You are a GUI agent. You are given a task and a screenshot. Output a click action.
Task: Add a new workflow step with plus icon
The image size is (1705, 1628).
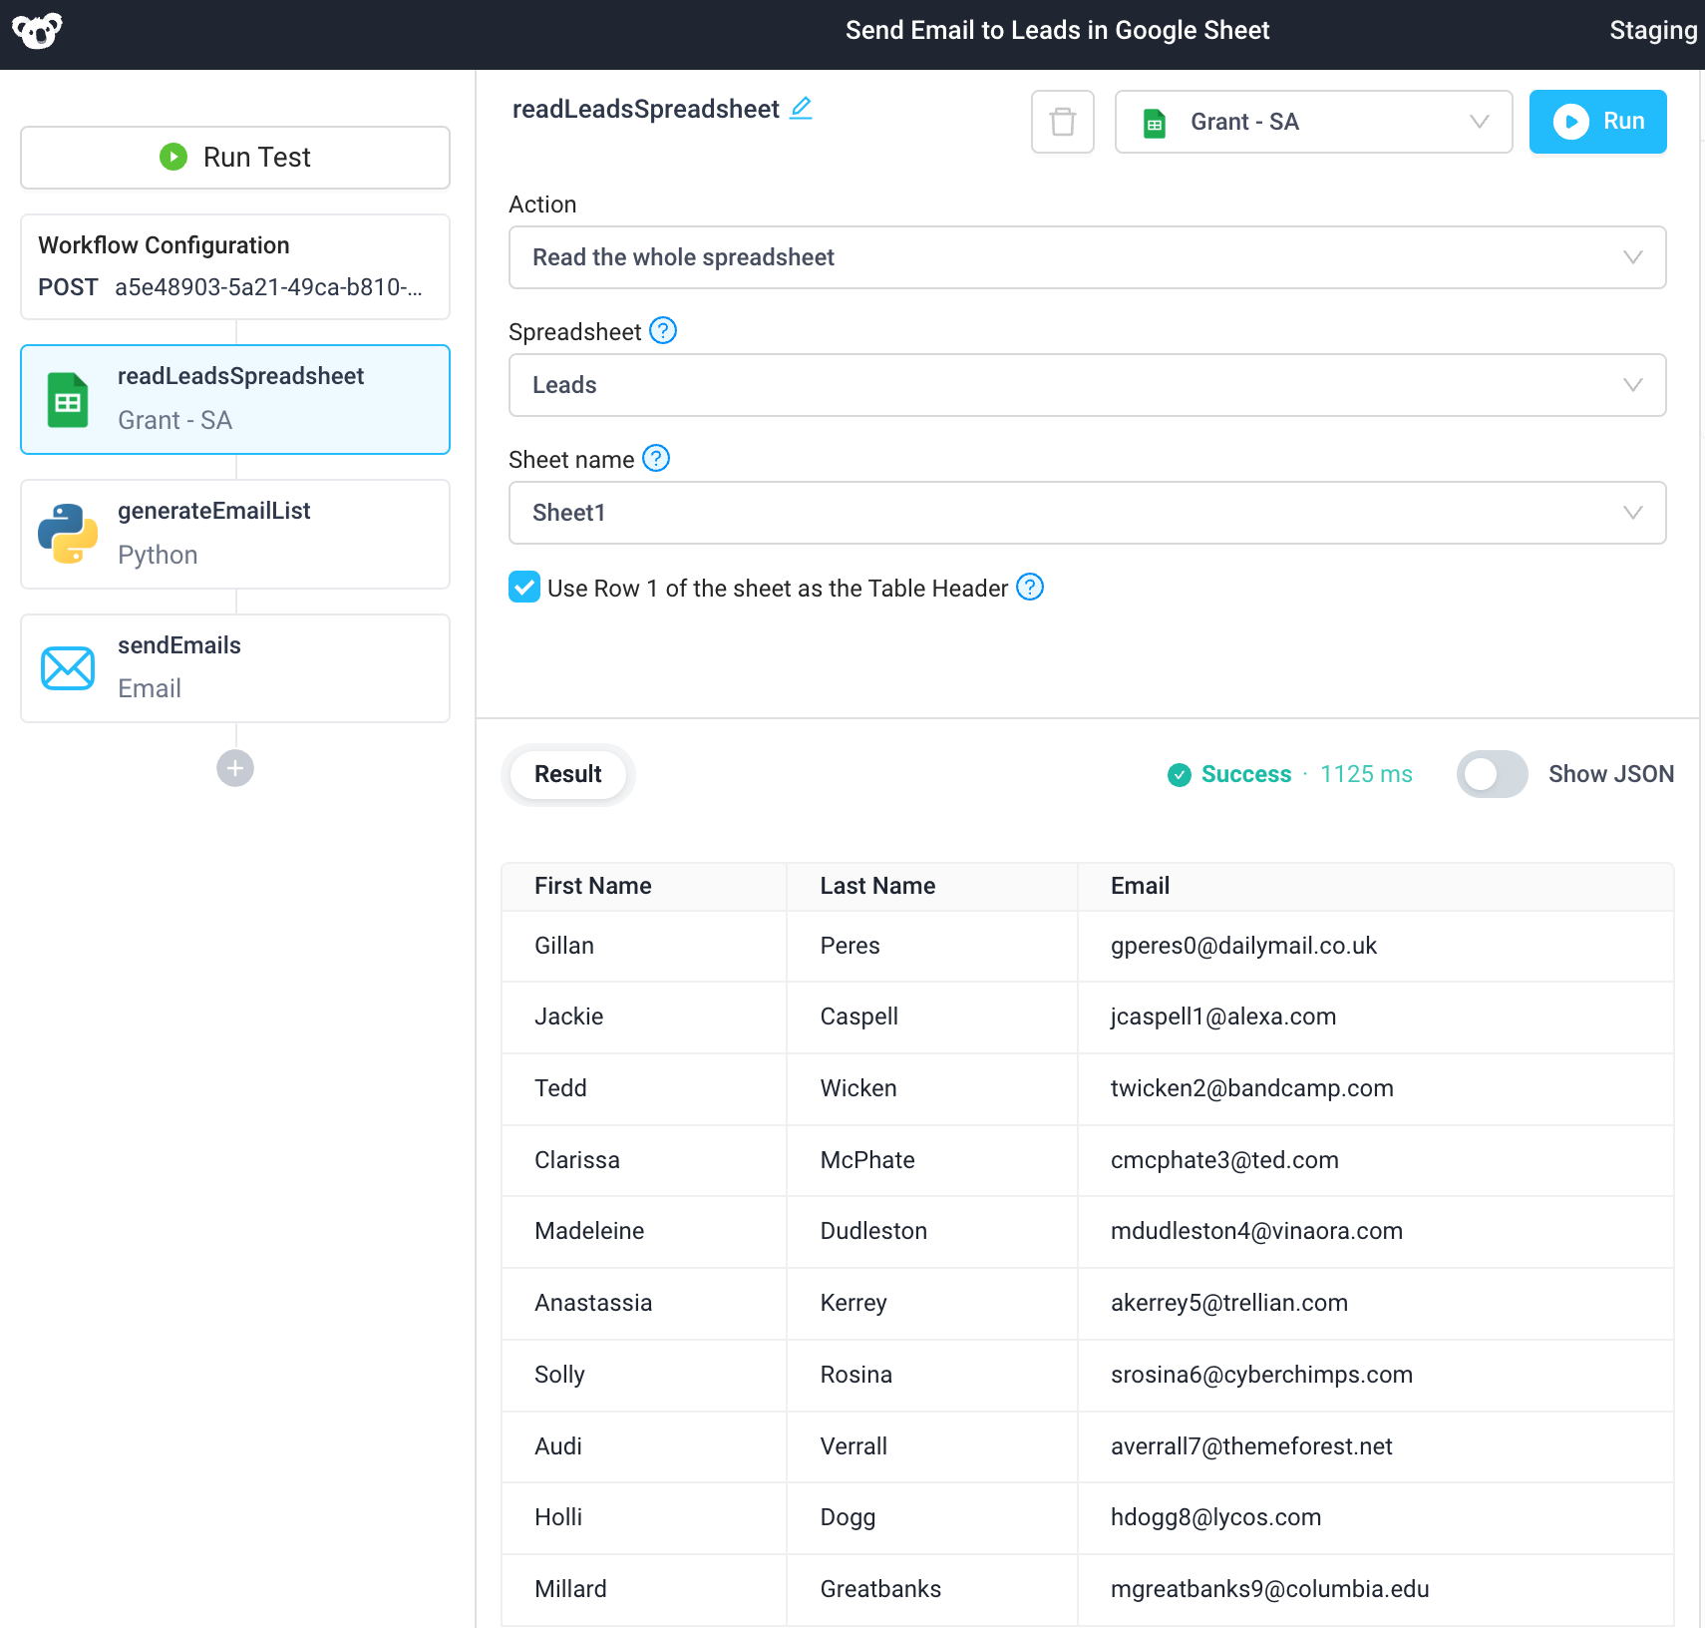click(234, 768)
